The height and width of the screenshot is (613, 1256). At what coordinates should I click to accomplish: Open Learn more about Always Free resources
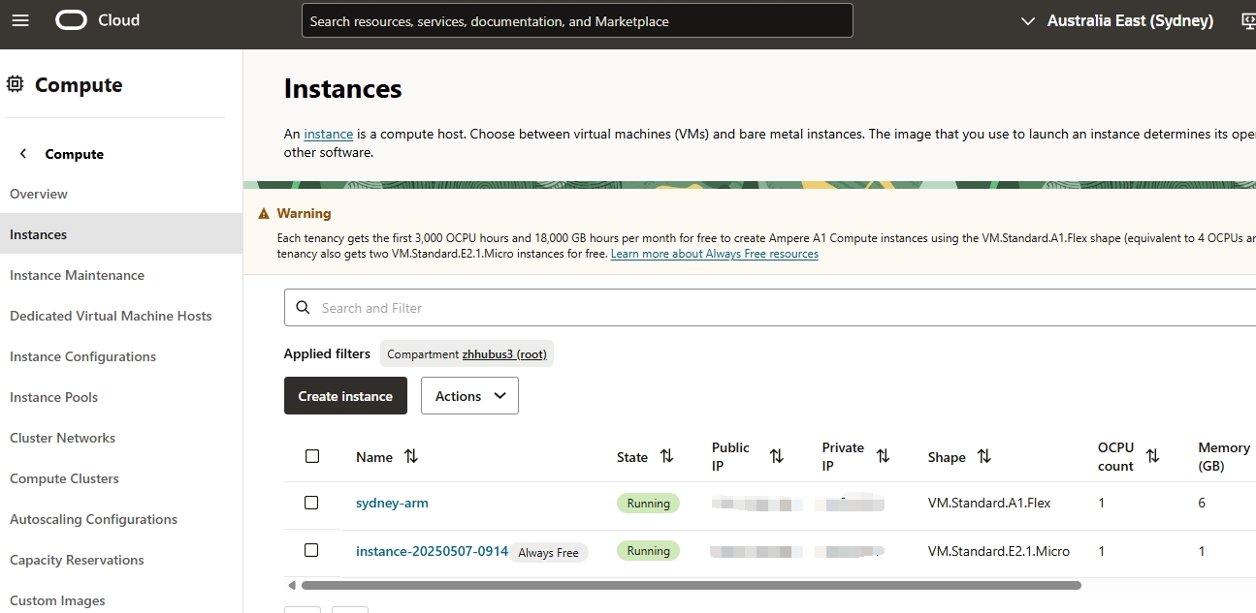(715, 254)
